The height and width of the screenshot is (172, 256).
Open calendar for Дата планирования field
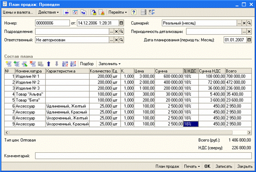[249, 40]
